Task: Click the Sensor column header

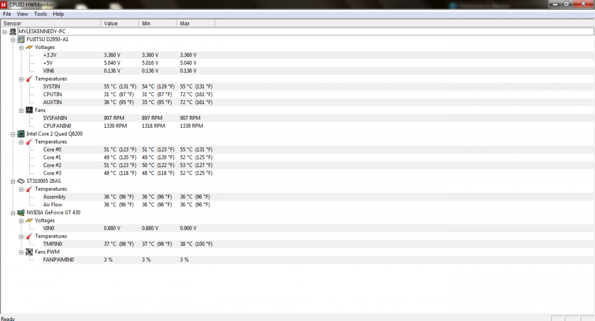Action: coord(51,23)
